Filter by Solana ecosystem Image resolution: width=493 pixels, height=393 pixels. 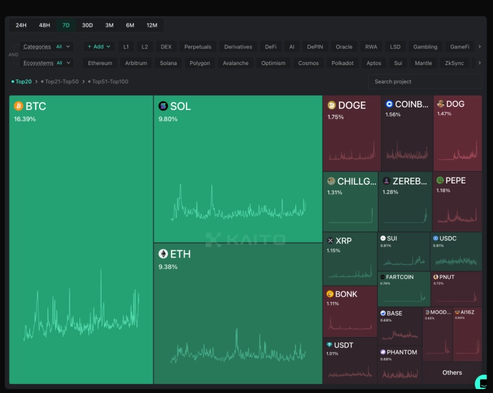pos(168,63)
